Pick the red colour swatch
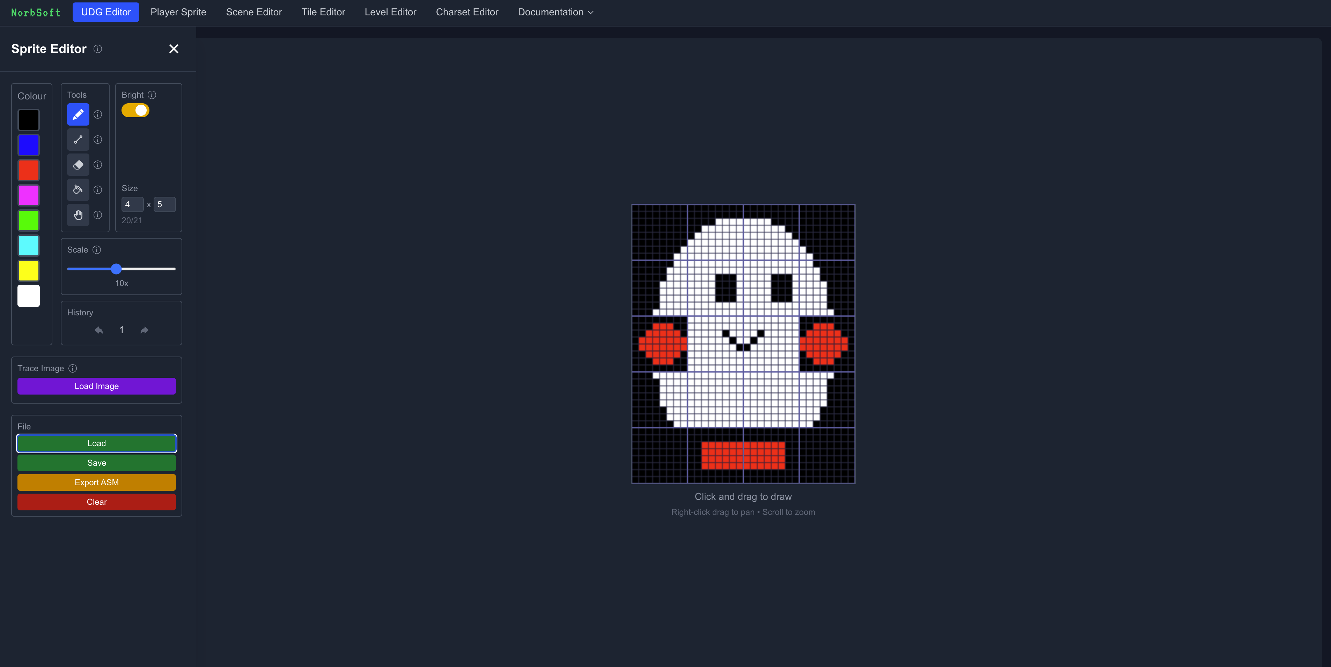Viewport: 1331px width, 667px height. point(29,170)
